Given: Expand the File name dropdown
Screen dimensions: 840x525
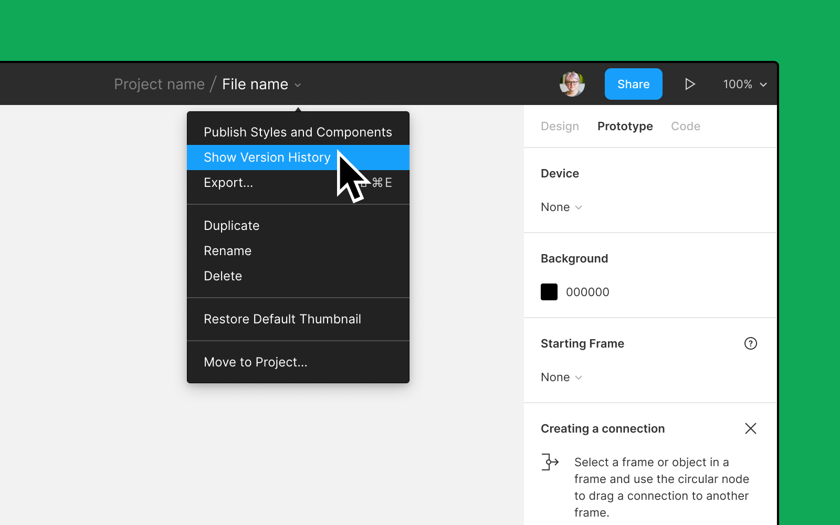Looking at the screenshot, I should 297,85.
